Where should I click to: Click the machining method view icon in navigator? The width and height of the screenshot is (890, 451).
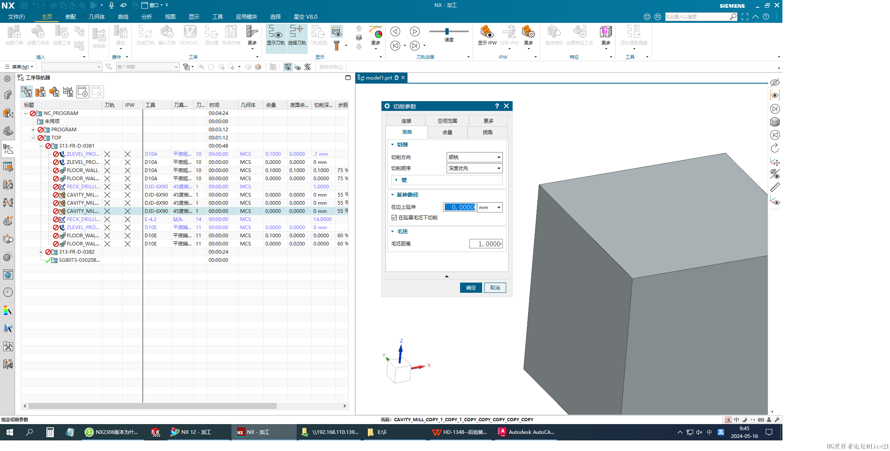click(68, 92)
